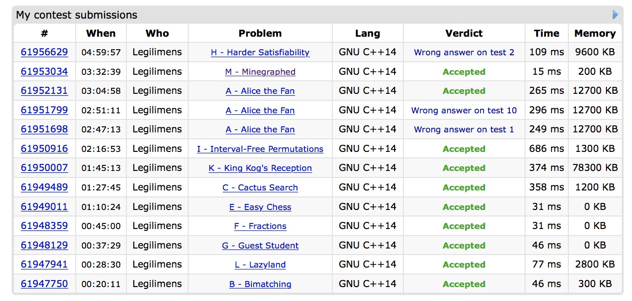The image size is (632, 301).
Task: Go to problem M - Minegraphed
Action: point(260,72)
